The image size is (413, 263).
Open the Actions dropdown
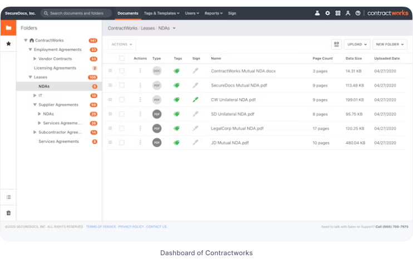[x=121, y=44]
